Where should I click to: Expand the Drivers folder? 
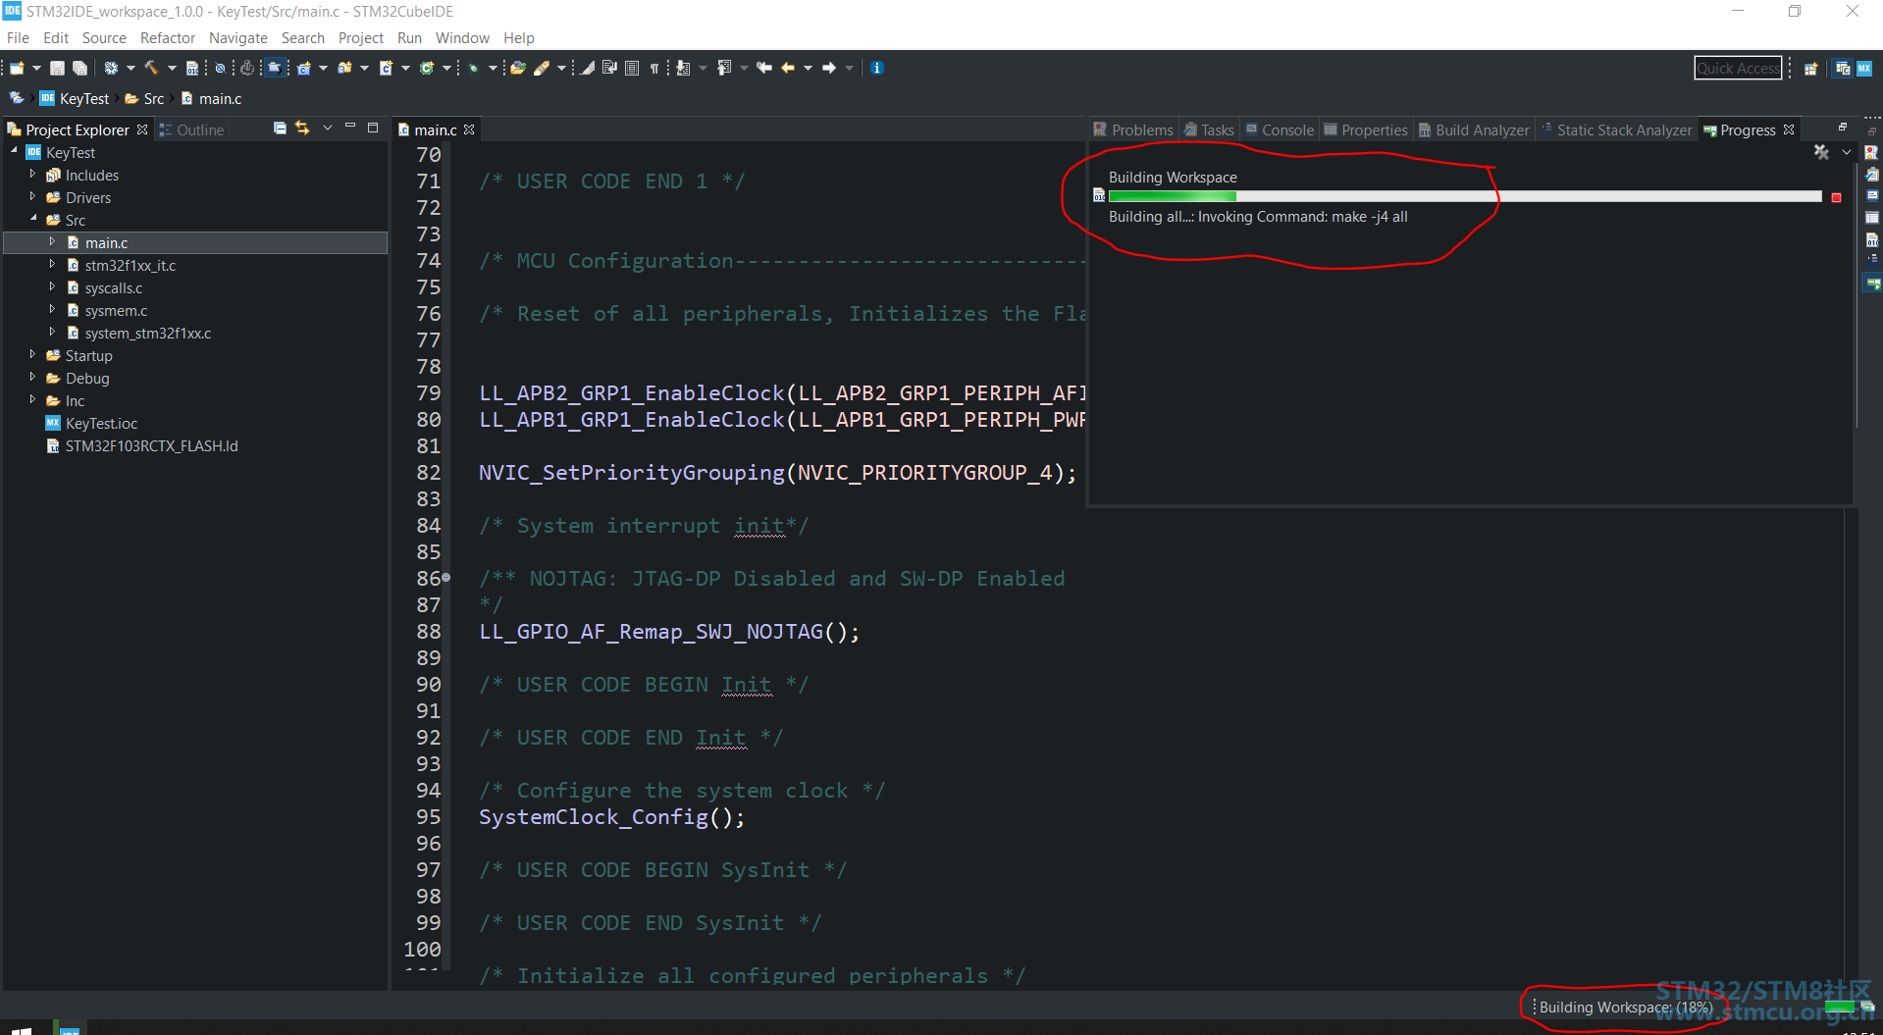[32, 197]
